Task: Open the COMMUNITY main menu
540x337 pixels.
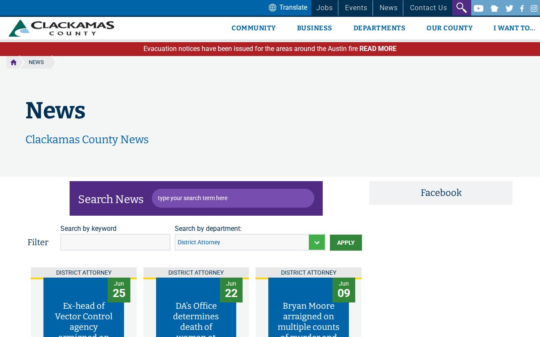Action: pos(254,28)
